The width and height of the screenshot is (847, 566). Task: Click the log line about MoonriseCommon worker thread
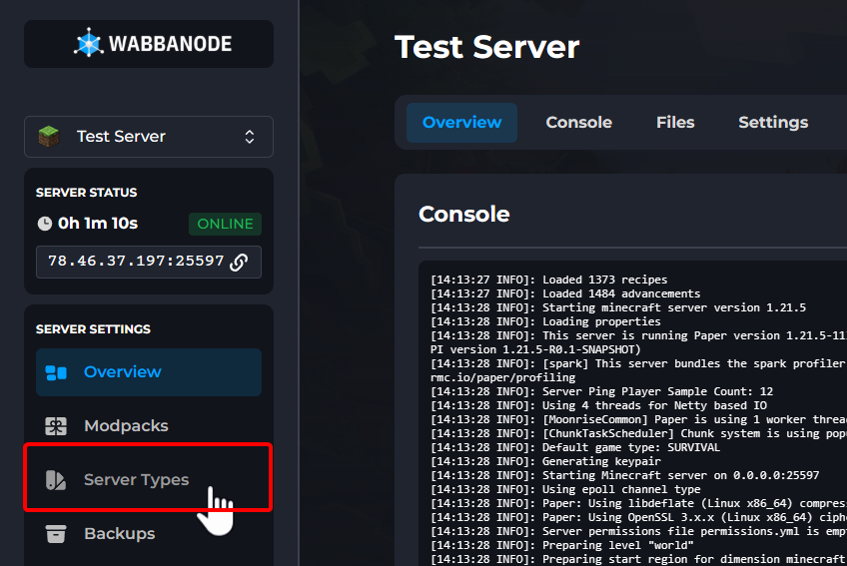(x=638, y=419)
